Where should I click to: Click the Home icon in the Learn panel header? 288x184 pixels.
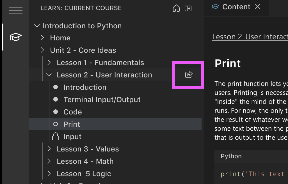click(176, 8)
